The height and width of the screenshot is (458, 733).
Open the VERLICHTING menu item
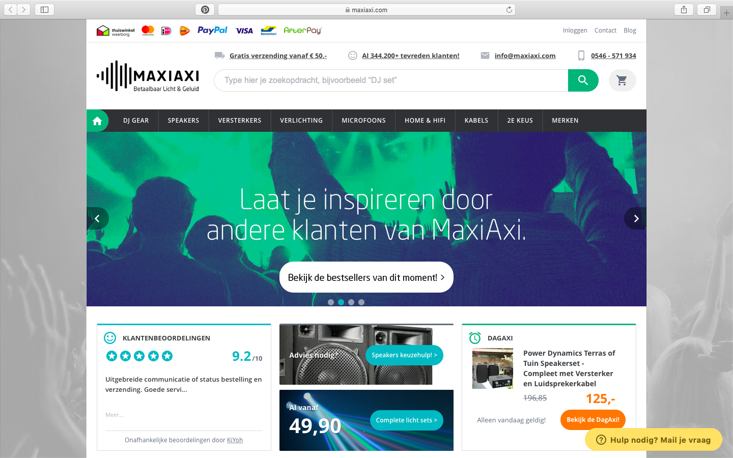click(x=301, y=121)
